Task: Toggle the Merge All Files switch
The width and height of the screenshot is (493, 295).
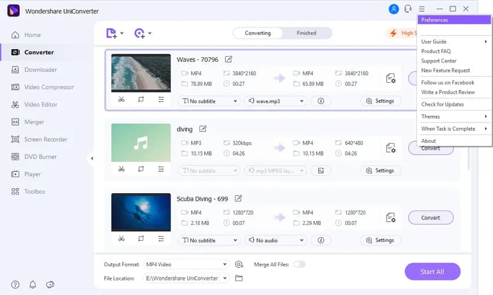Action: coord(299,264)
